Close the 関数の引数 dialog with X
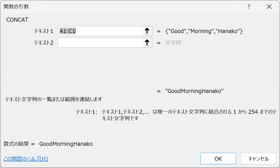The width and height of the screenshot is (280, 168). (x=269, y=7)
